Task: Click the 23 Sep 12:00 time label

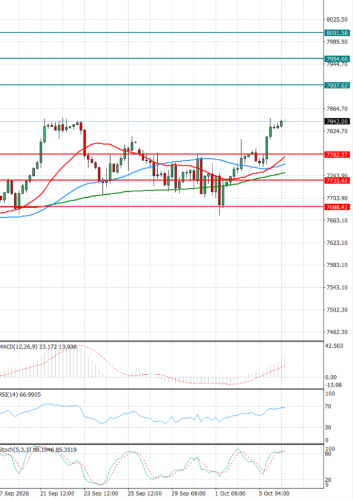Action: coord(101,494)
